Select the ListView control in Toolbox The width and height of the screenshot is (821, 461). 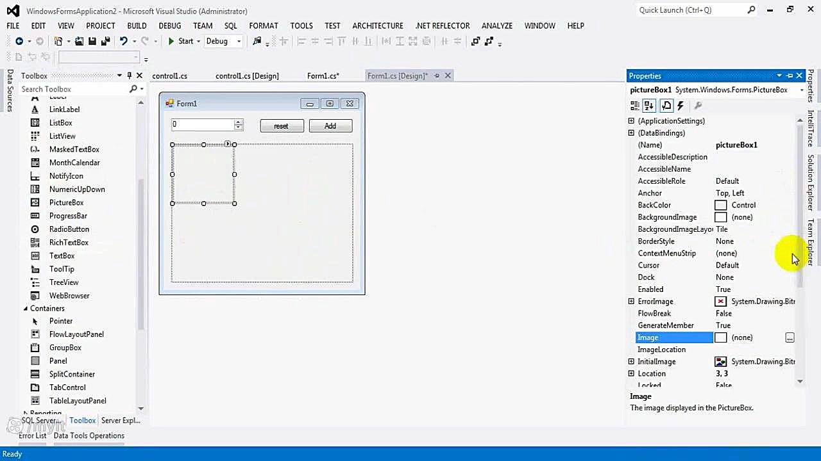tap(62, 136)
